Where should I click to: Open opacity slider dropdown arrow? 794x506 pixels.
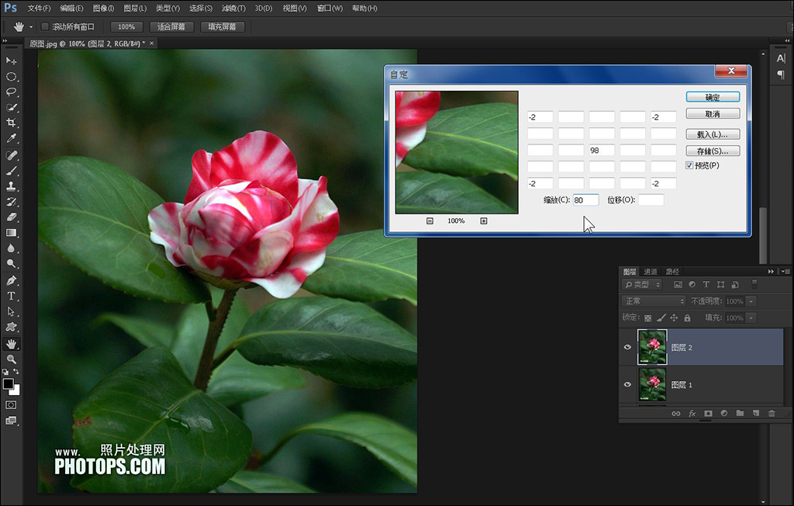click(751, 301)
